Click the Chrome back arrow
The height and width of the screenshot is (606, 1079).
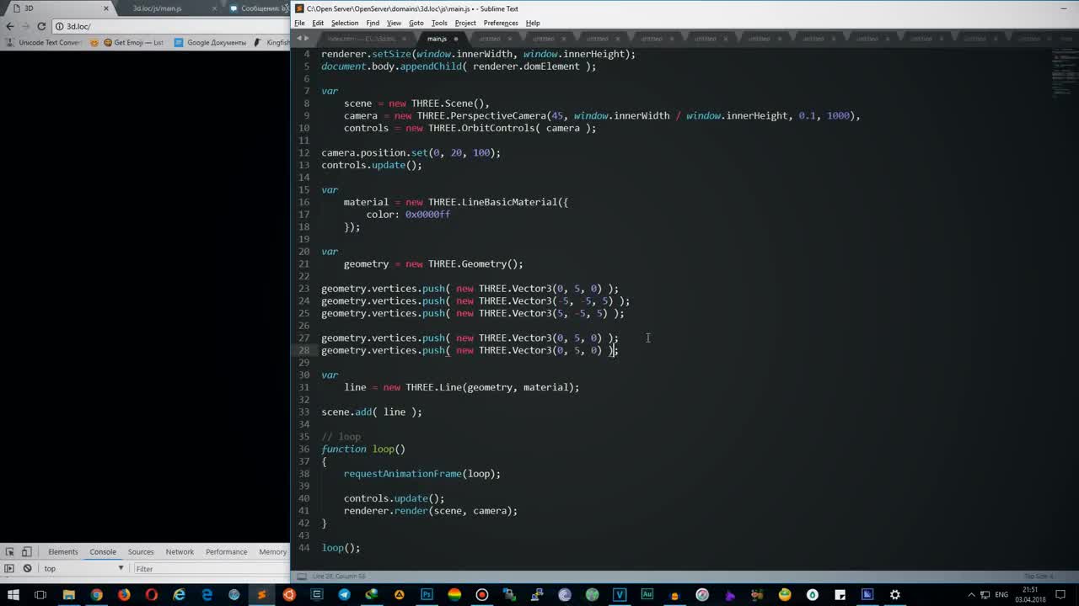(x=9, y=26)
